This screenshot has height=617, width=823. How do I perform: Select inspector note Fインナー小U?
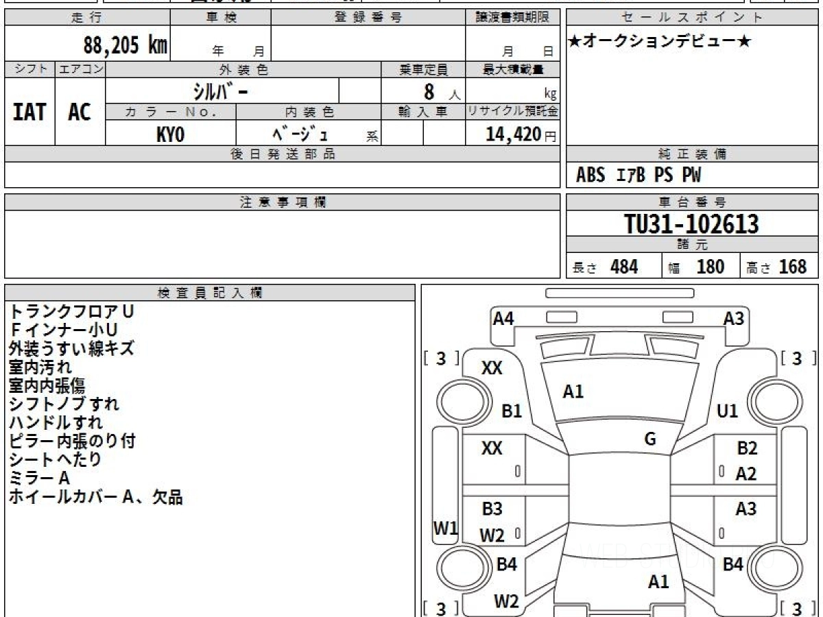point(63,330)
